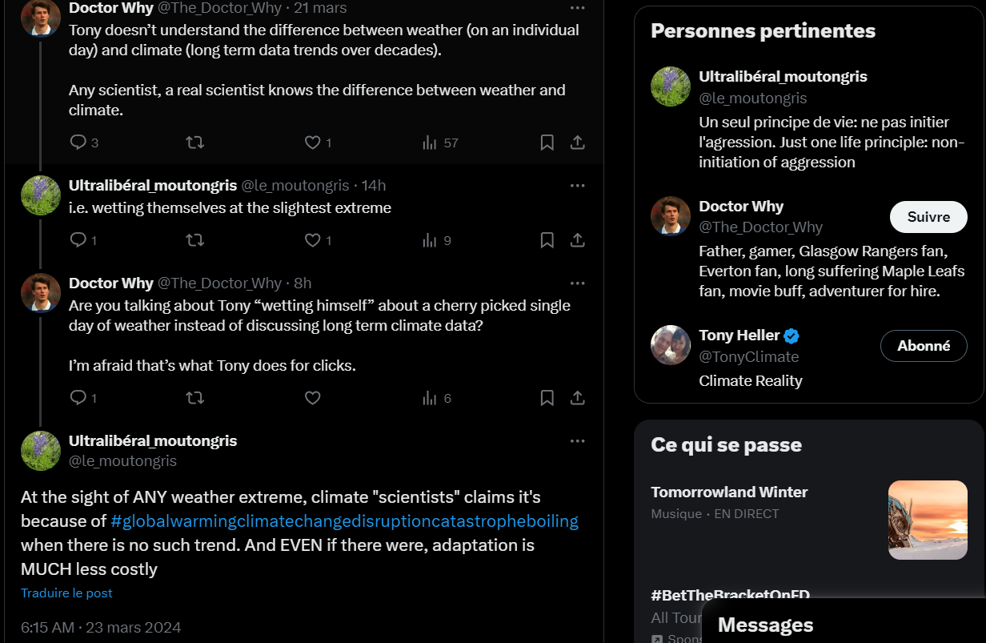This screenshot has width=986, height=643.
Task: Repost the 'wetting themselves' reply
Action: (194, 240)
